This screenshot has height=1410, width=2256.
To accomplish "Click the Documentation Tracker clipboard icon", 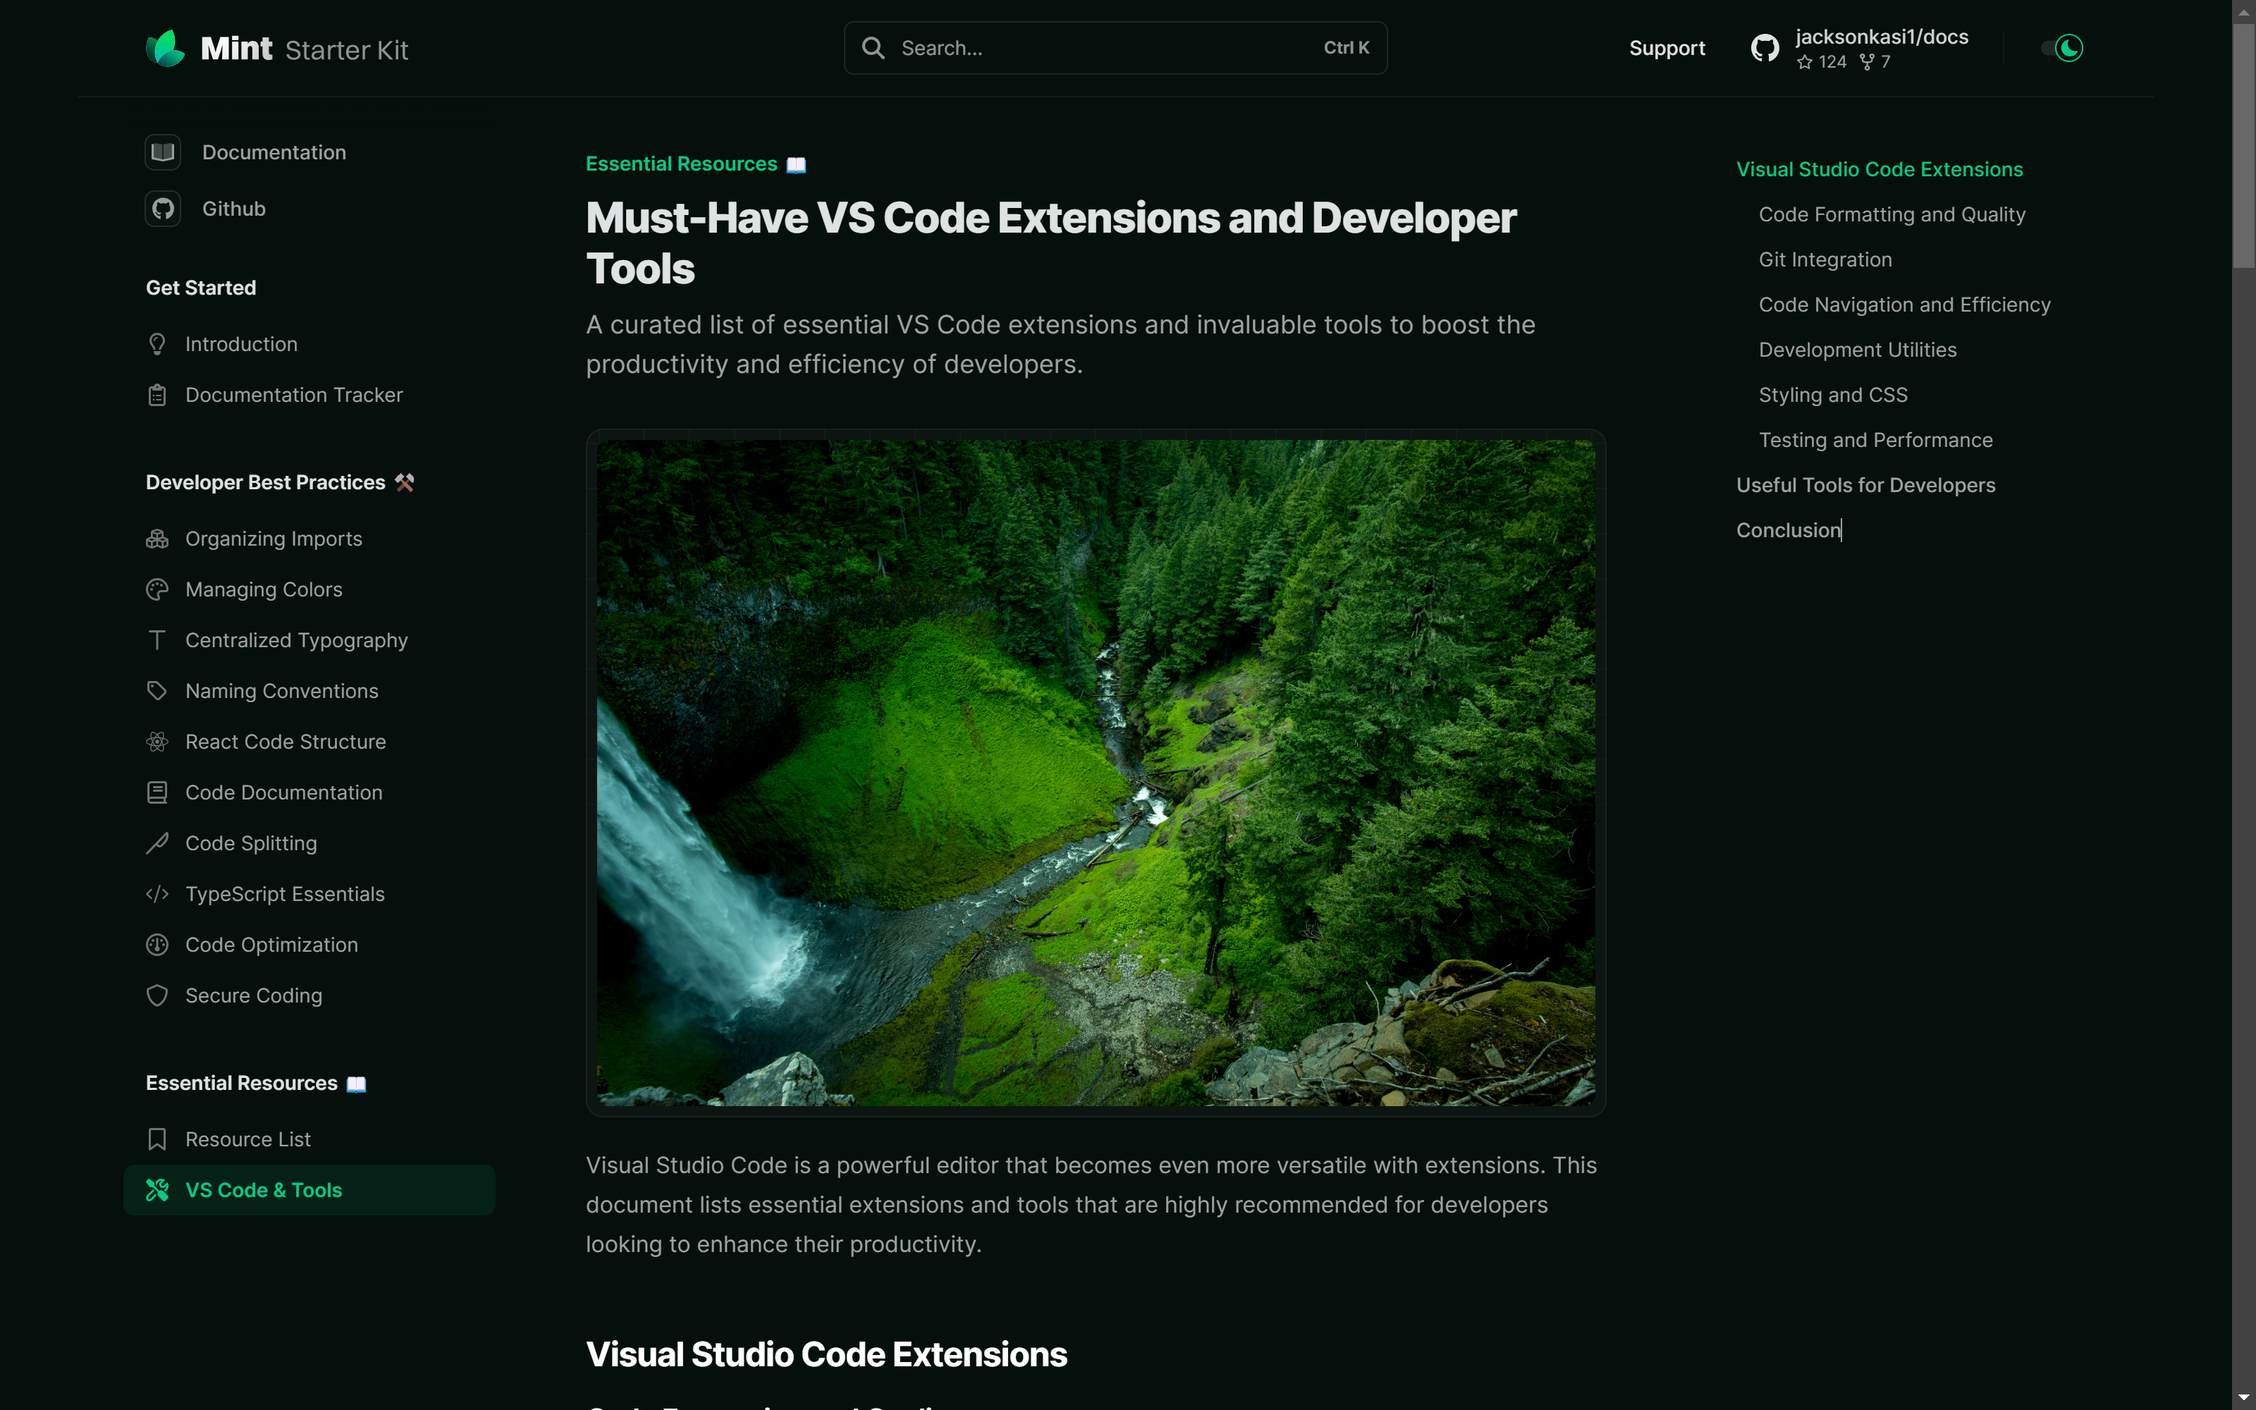I will [157, 396].
